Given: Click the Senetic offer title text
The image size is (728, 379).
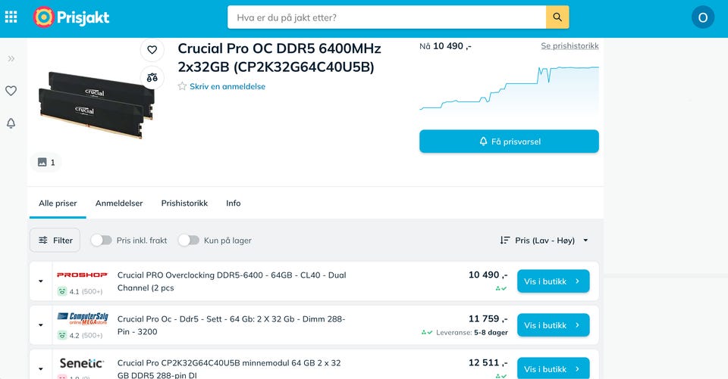Looking at the screenshot, I should (229, 369).
